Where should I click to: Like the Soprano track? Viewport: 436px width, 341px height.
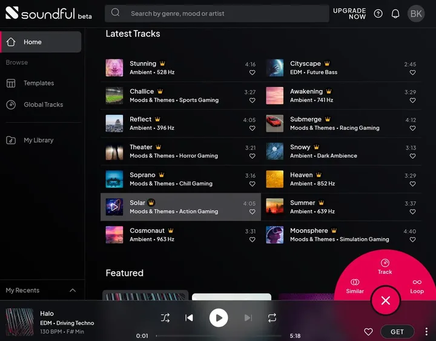[x=252, y=184]
